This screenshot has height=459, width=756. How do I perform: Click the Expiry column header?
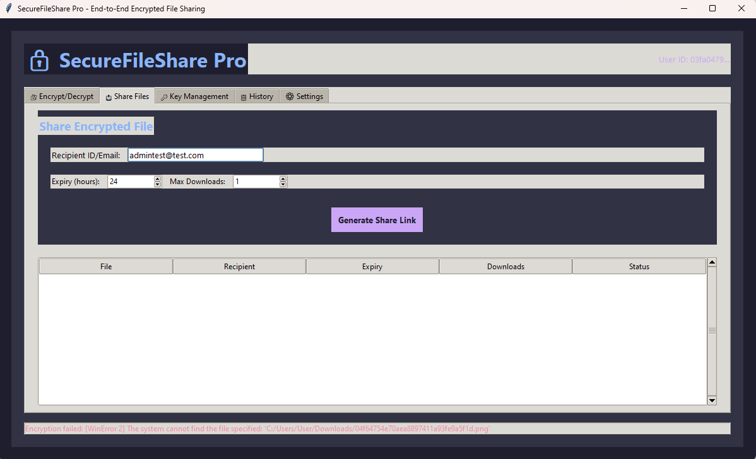coord(372,267)
